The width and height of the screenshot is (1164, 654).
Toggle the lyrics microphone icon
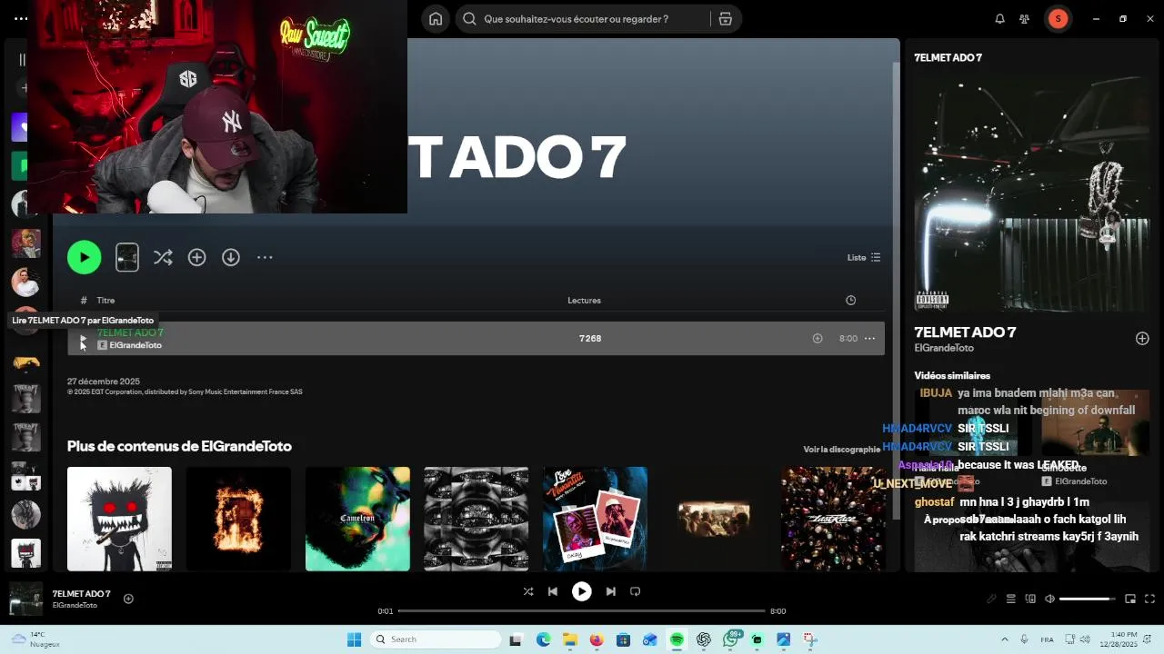pyautogui.click(x=992, y=599)
